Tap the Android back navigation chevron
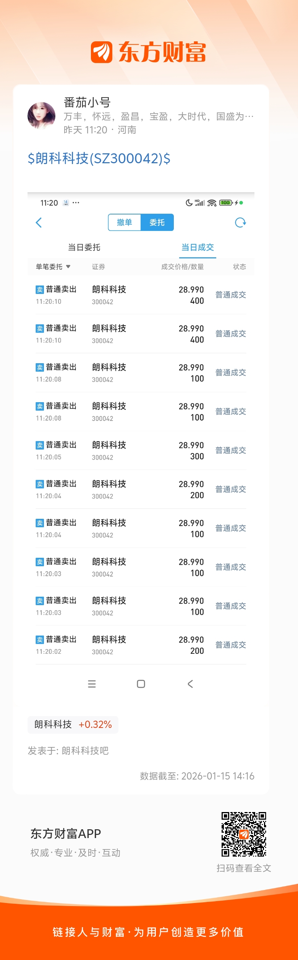This screenshot has width=298, height=960. click(x=190, y=684)
